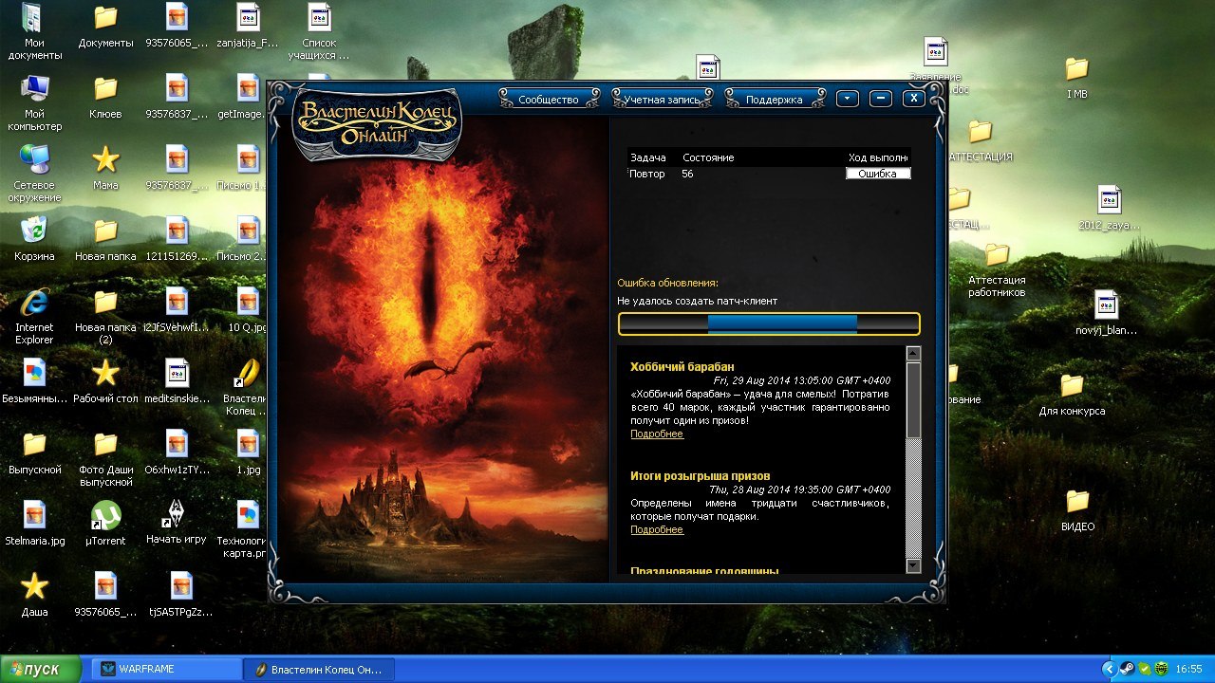This screenshot has height=683, width=1215.
Task: Click the Задача column header
Action: click(647, 157)
